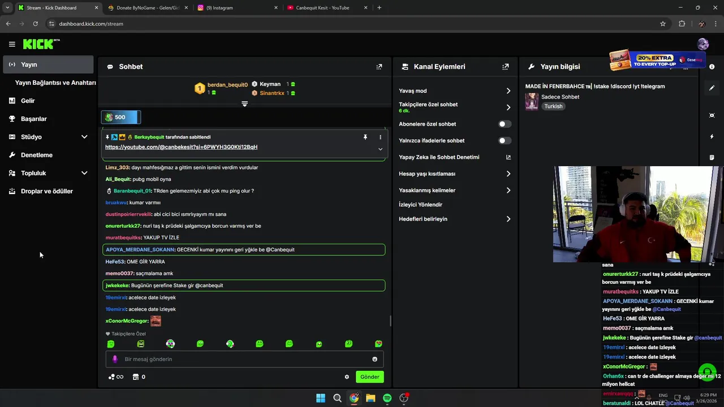Pop out the Kanal Eylemleri panel
724x407 pixels.
tap(505, 67)
